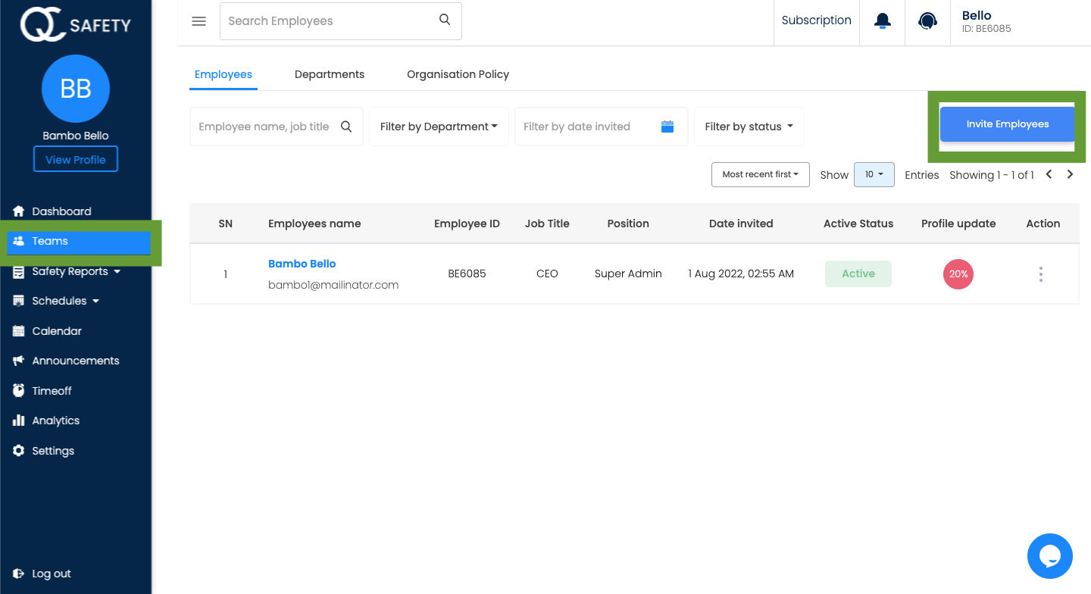Click the headset support icon
This screenshot has height=594, width=1091.
(x=927, y=20)
